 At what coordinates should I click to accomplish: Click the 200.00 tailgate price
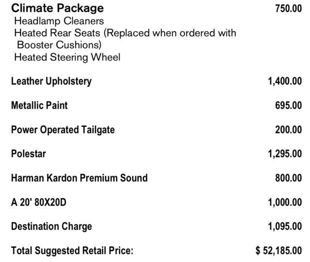tap(288, 130)
